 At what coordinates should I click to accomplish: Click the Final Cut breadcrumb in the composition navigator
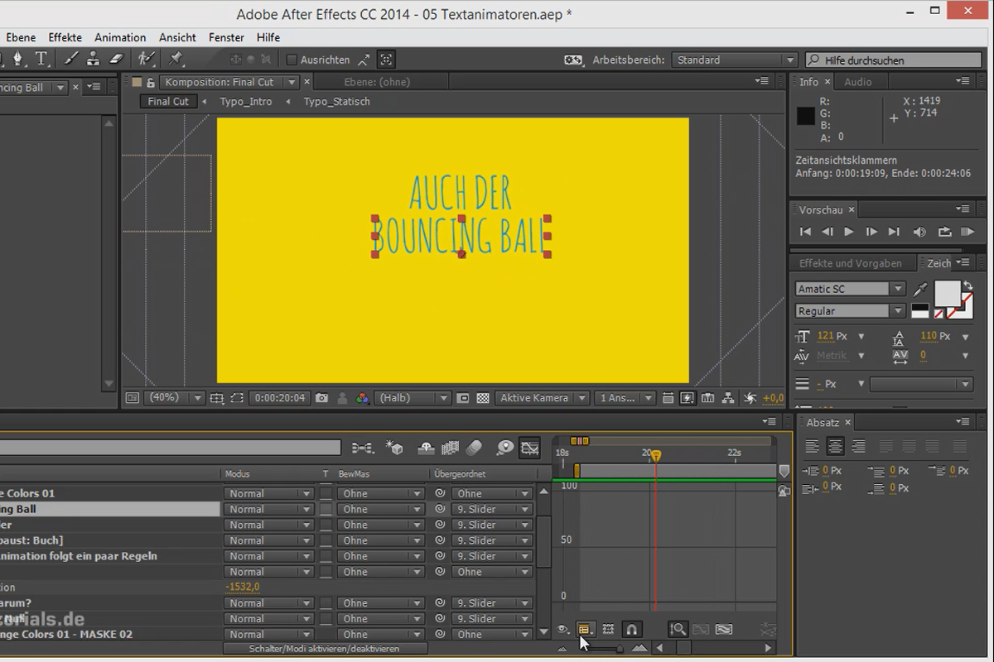pyautogui.click(x=168, y=101)
